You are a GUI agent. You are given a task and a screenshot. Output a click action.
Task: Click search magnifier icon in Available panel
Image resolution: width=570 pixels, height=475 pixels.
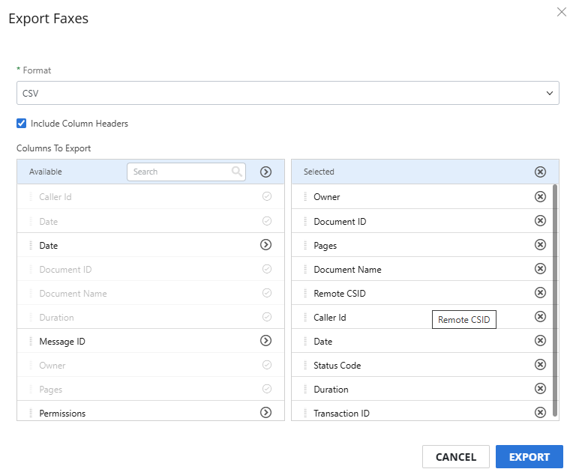click(x=237, y=172)
